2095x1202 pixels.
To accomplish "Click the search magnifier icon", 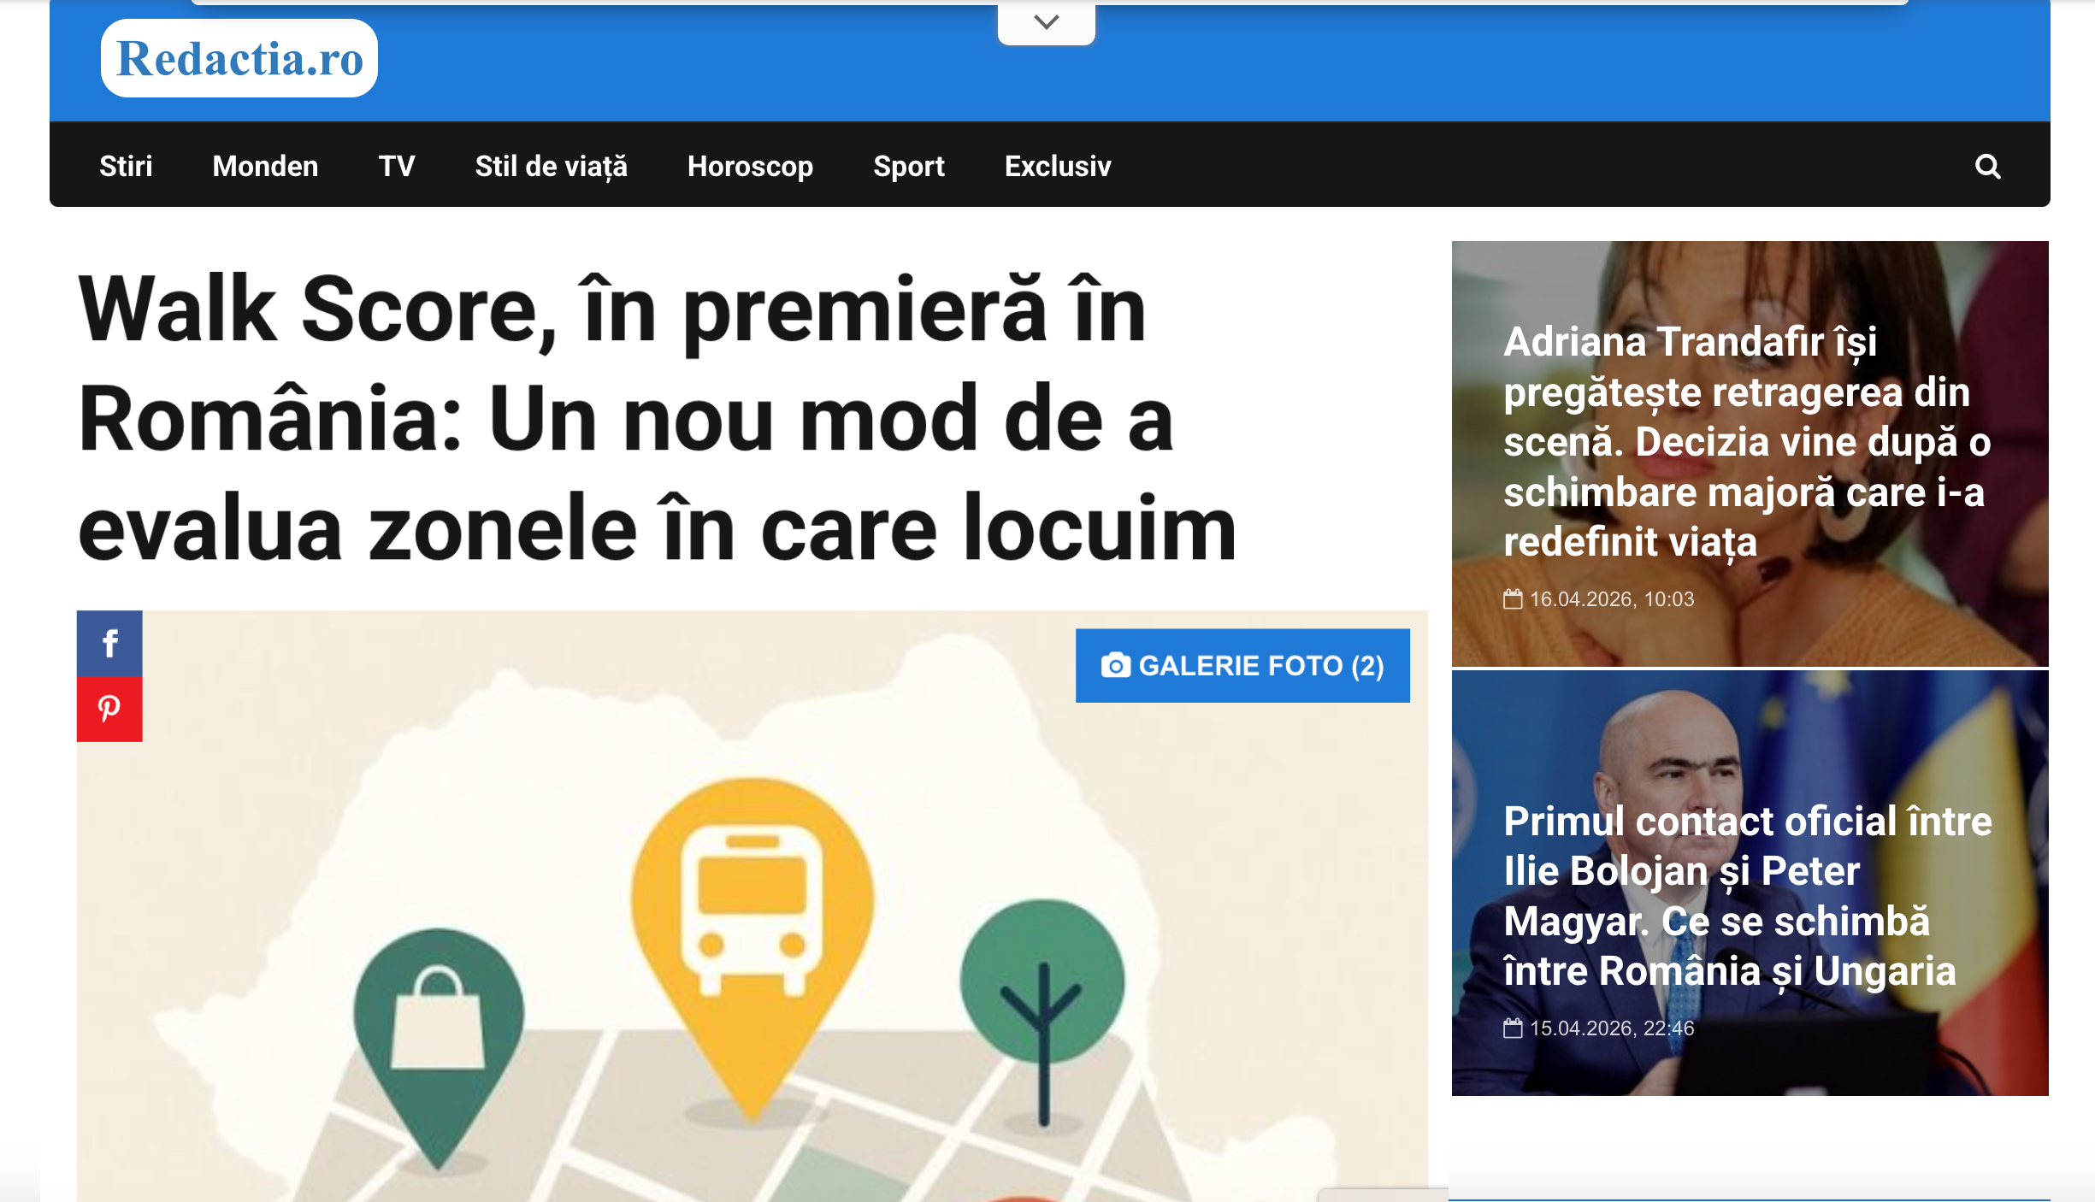I will [1987, 166].
